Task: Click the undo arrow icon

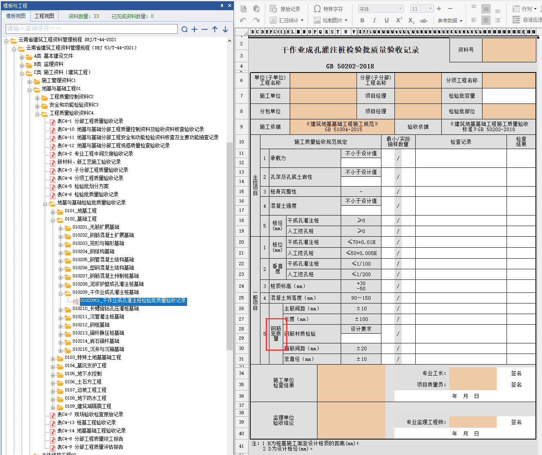Action: click(243, 20)
